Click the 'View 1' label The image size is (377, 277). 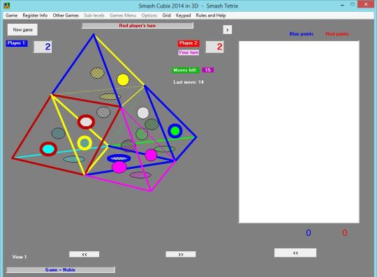click(x=20, y=257)
